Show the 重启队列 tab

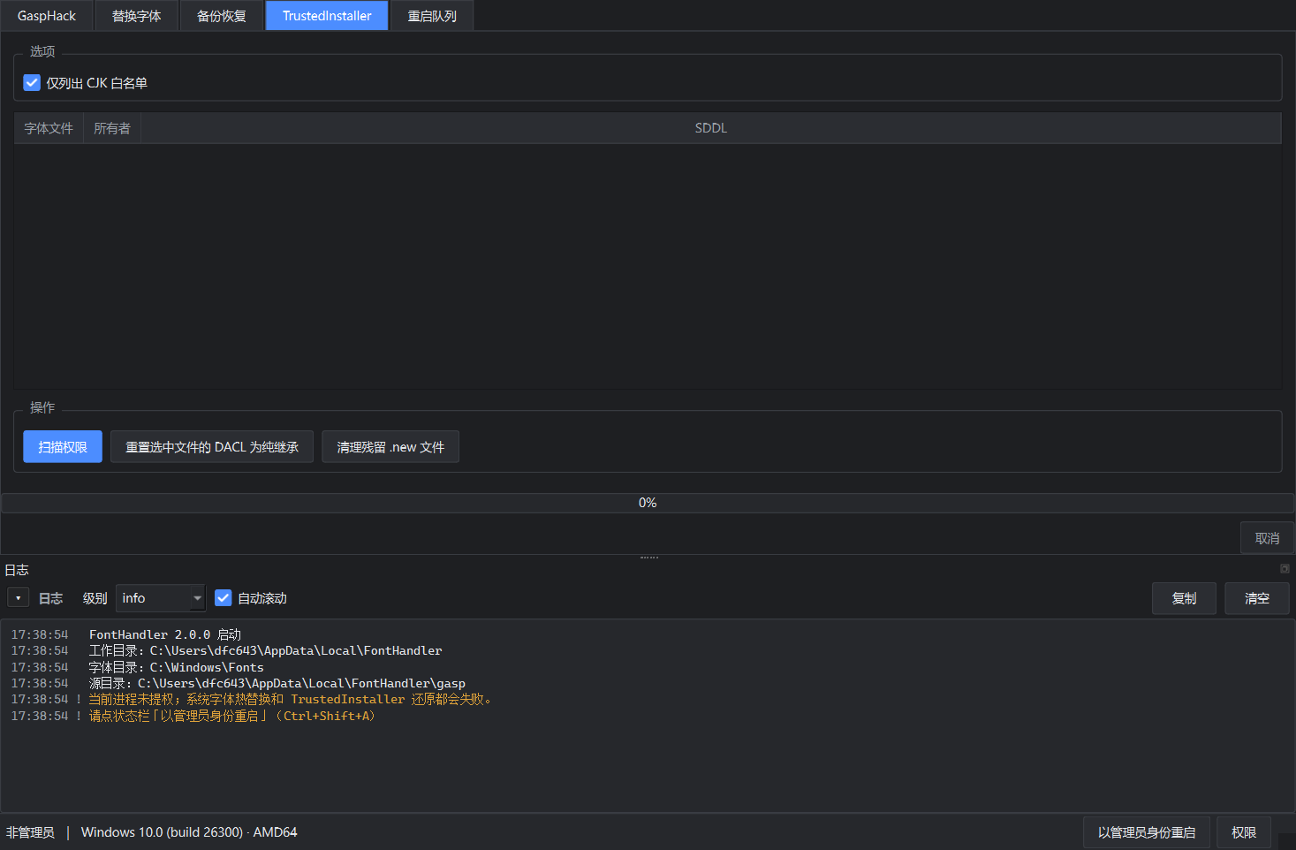432,16
